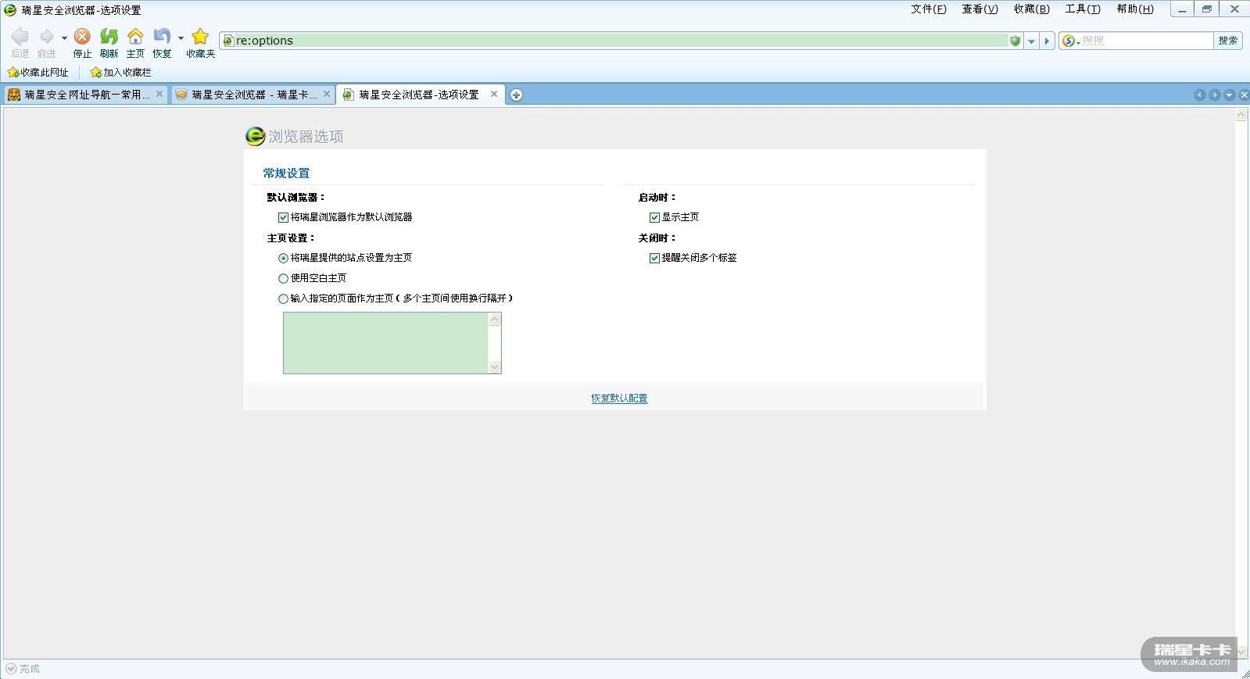1250x679 pixels.
Task: Expand the address bar URL dropdown
Action: [x=1031, y=41]
